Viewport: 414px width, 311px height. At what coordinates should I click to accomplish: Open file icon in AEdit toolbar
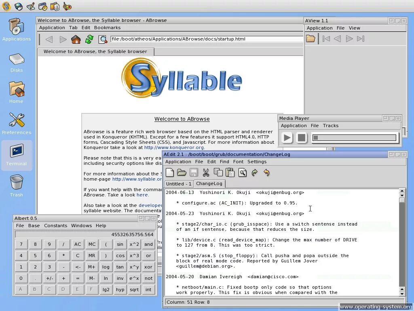tap(182, 173)
